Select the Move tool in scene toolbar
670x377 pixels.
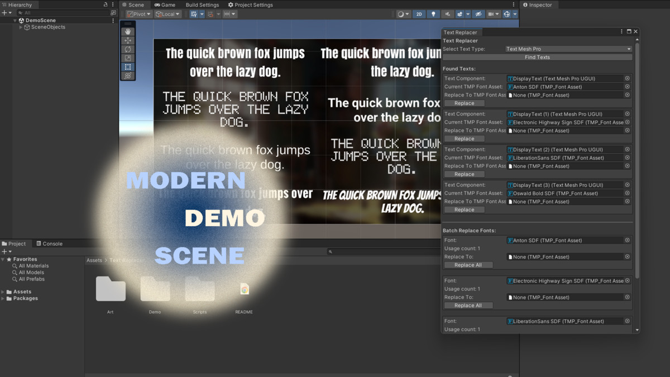point(128,41)
